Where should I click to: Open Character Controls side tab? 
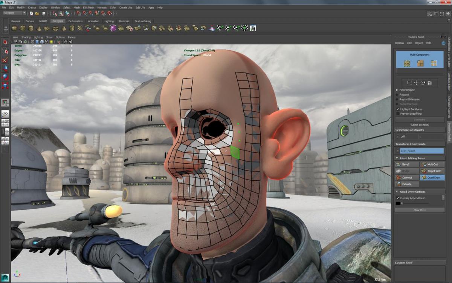(x=449, y=107)
